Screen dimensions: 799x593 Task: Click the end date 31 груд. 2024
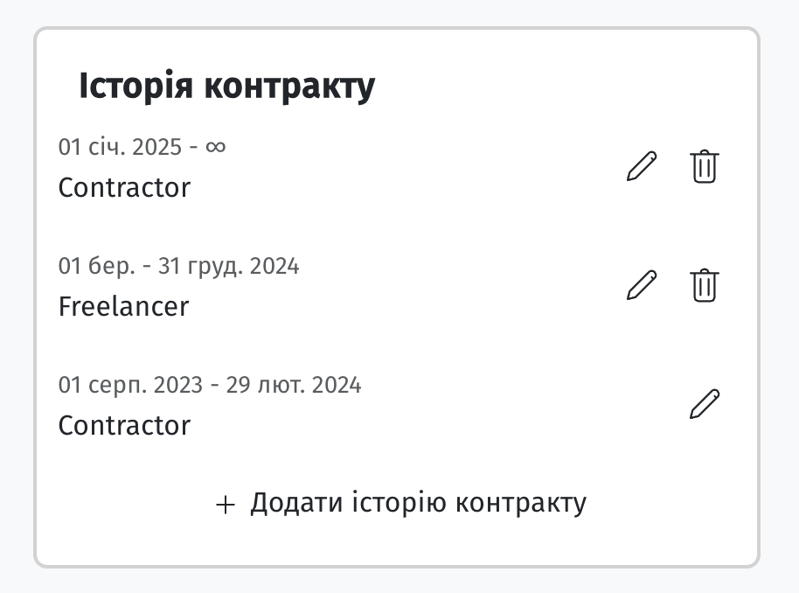pos(228,266)
